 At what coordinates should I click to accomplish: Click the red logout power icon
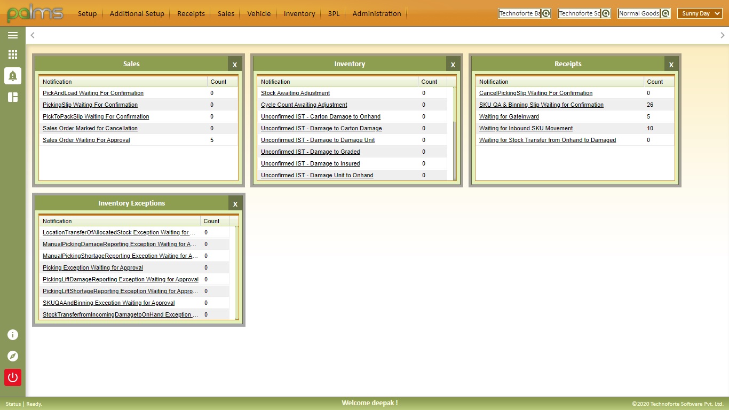(13, 377)
